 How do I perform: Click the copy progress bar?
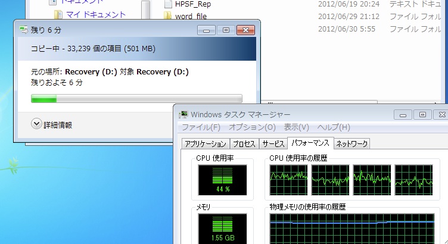(x=136, y=99)
